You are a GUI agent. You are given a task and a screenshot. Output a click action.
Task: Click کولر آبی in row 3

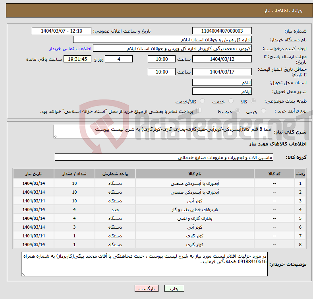pyautogui.click(x=195, y=201)
